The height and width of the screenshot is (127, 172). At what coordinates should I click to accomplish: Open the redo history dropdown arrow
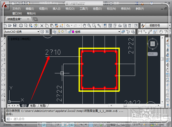79,25
